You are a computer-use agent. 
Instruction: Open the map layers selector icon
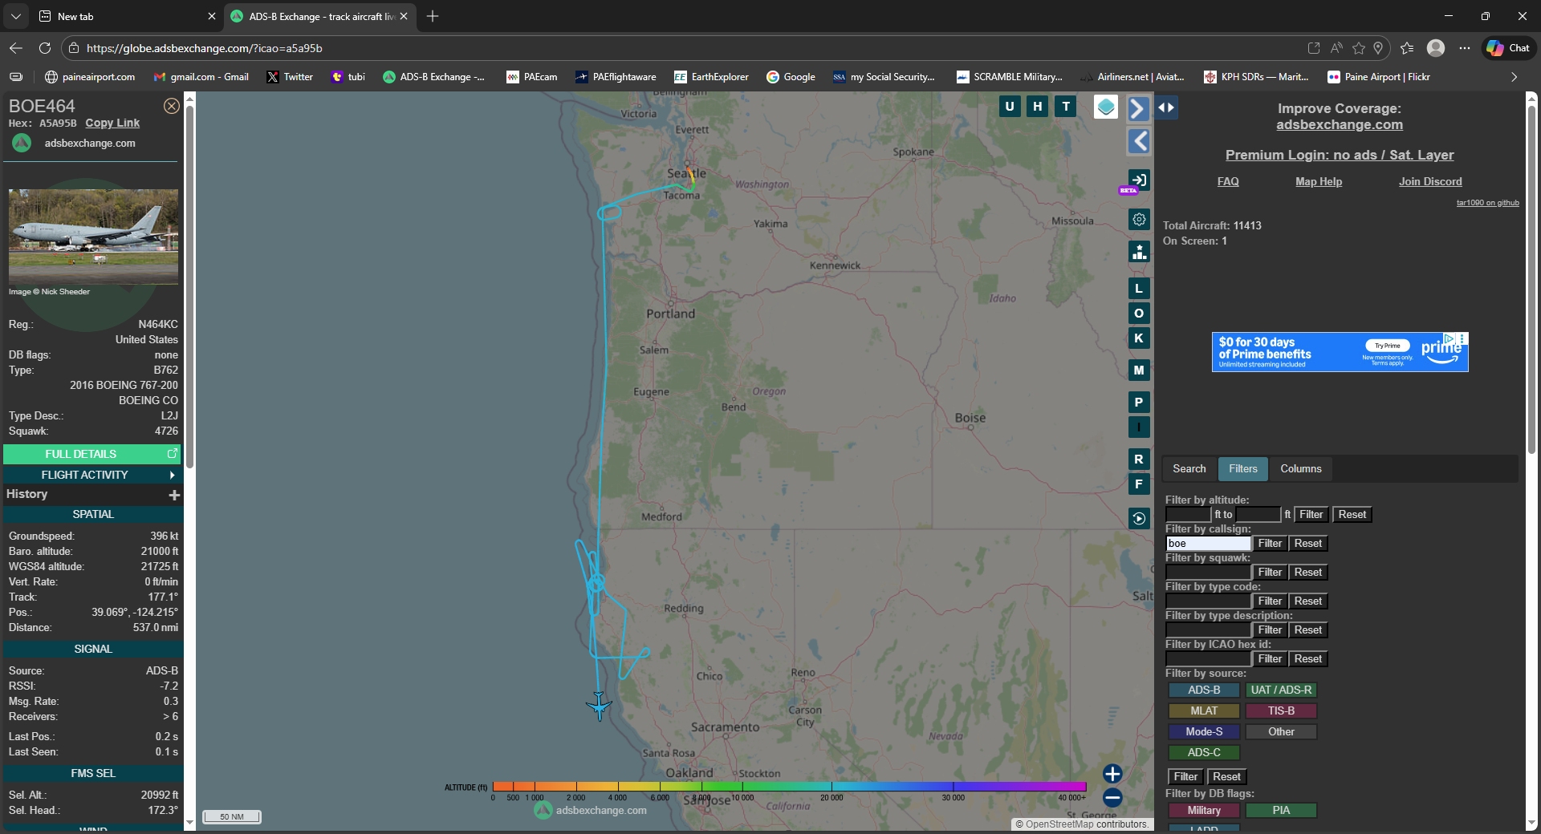tap(1106, 107)
